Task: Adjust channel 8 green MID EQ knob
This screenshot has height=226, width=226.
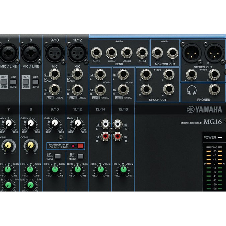Action: point(30,185)
